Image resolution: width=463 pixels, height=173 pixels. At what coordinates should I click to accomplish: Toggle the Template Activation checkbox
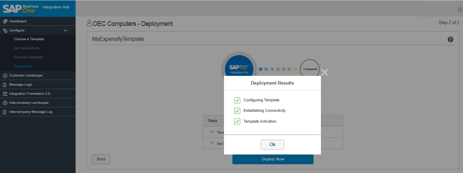[237, 121]
